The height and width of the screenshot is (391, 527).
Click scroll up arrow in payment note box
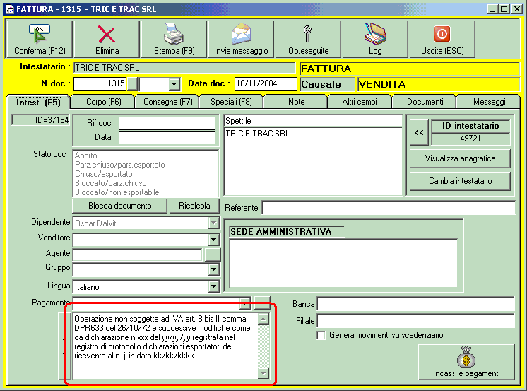pyautogui.click(x=263, y=319)
